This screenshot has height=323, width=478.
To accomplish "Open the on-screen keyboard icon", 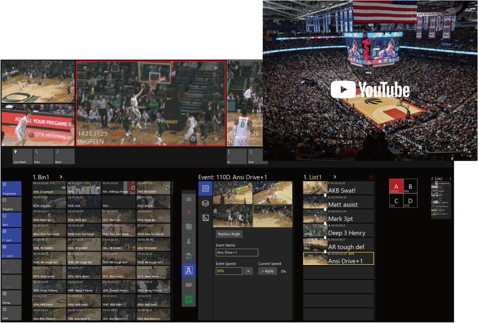I will click(189, 285).
